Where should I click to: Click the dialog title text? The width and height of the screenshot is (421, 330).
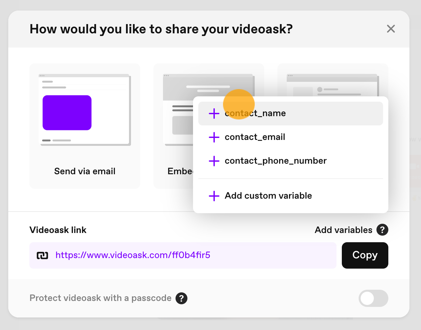point(161,29)
